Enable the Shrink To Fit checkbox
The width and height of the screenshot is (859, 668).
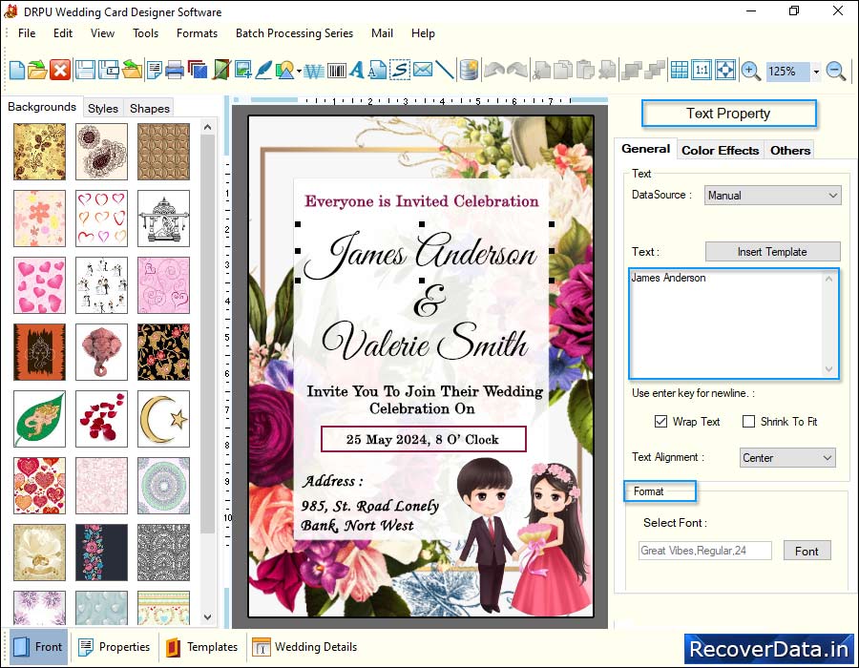(x=748, y=421)
